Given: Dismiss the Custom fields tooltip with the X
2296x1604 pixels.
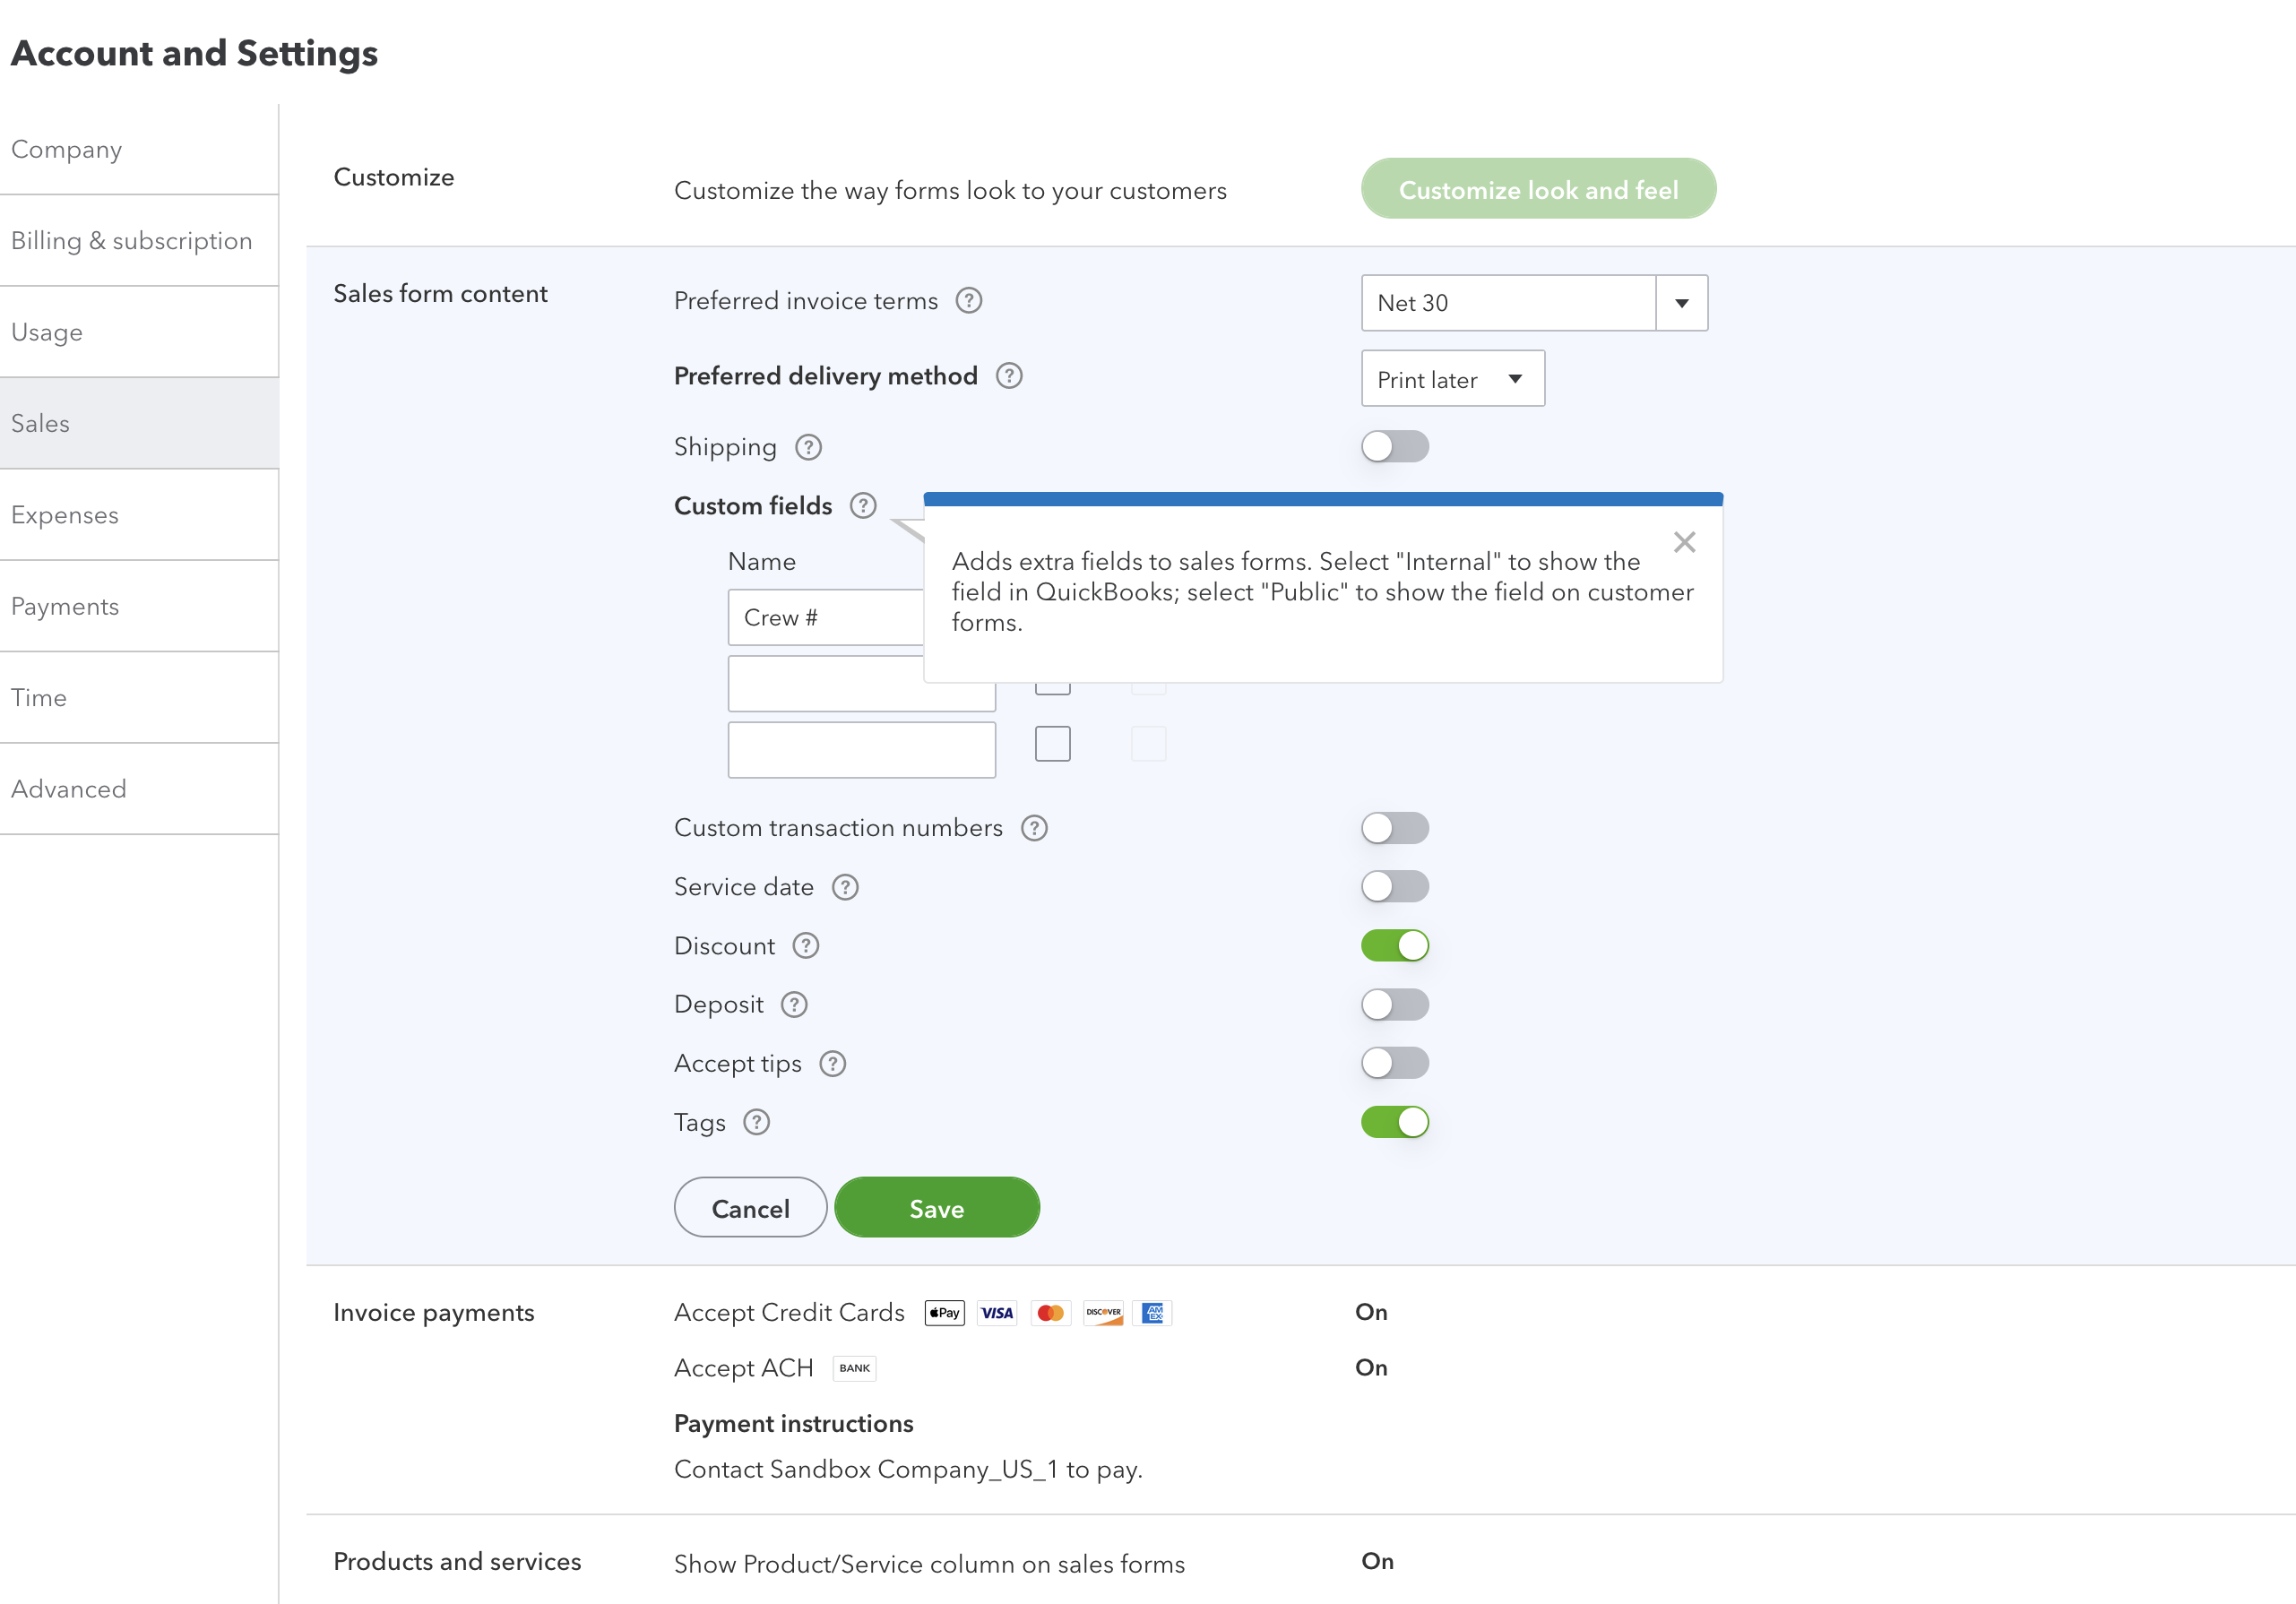Looking at the screenshot, I should [x=1684, y=541].
